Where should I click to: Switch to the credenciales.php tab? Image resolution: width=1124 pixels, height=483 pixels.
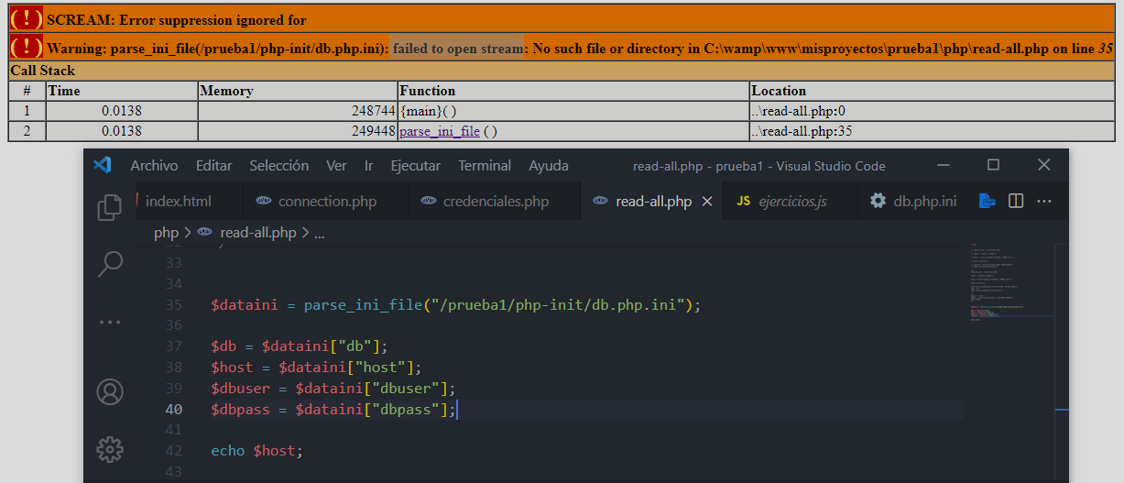click(494, 202)
